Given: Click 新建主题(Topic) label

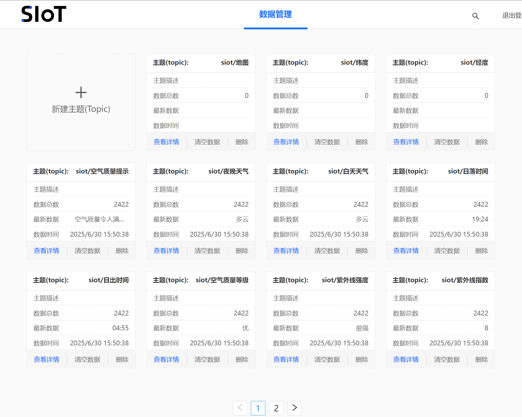Looking at the screenshot, I should click(81, 109).
